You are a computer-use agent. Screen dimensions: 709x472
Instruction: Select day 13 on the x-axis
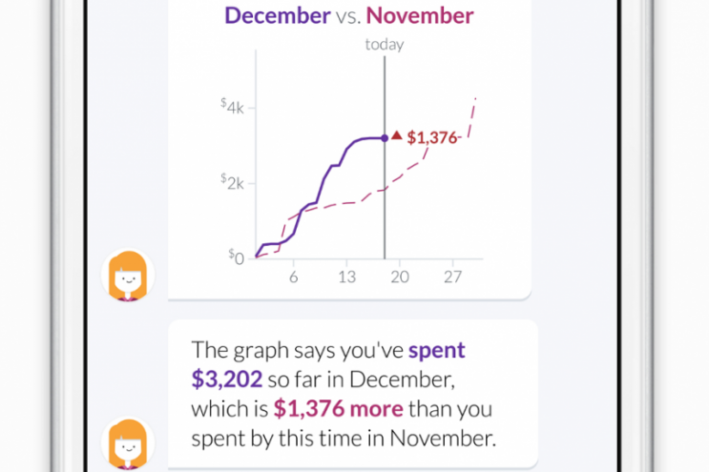pos(346,277)
